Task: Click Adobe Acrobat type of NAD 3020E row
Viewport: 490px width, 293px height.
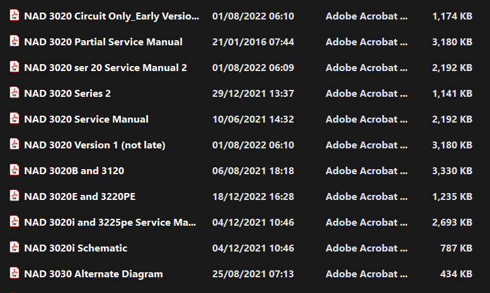Action: [x=367, y=197]
